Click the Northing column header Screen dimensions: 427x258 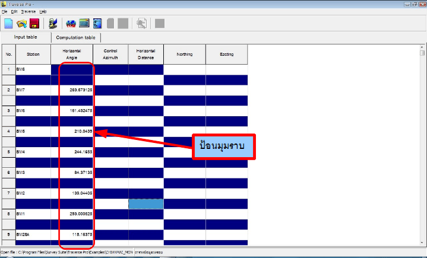[x=185, y=55]
